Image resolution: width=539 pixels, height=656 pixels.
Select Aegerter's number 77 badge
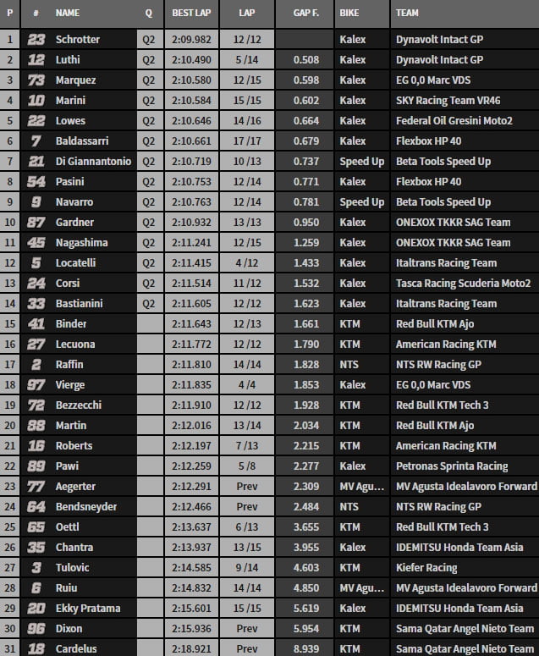click(x=36, y=487)
